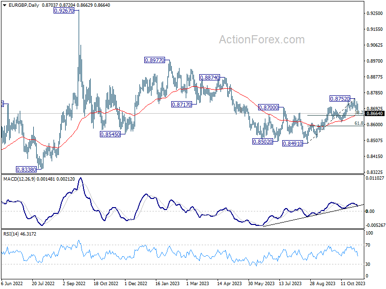Click the 1 Dec 2022 date label
Viewport: 386px width, 289px height.
click(136, 284)
